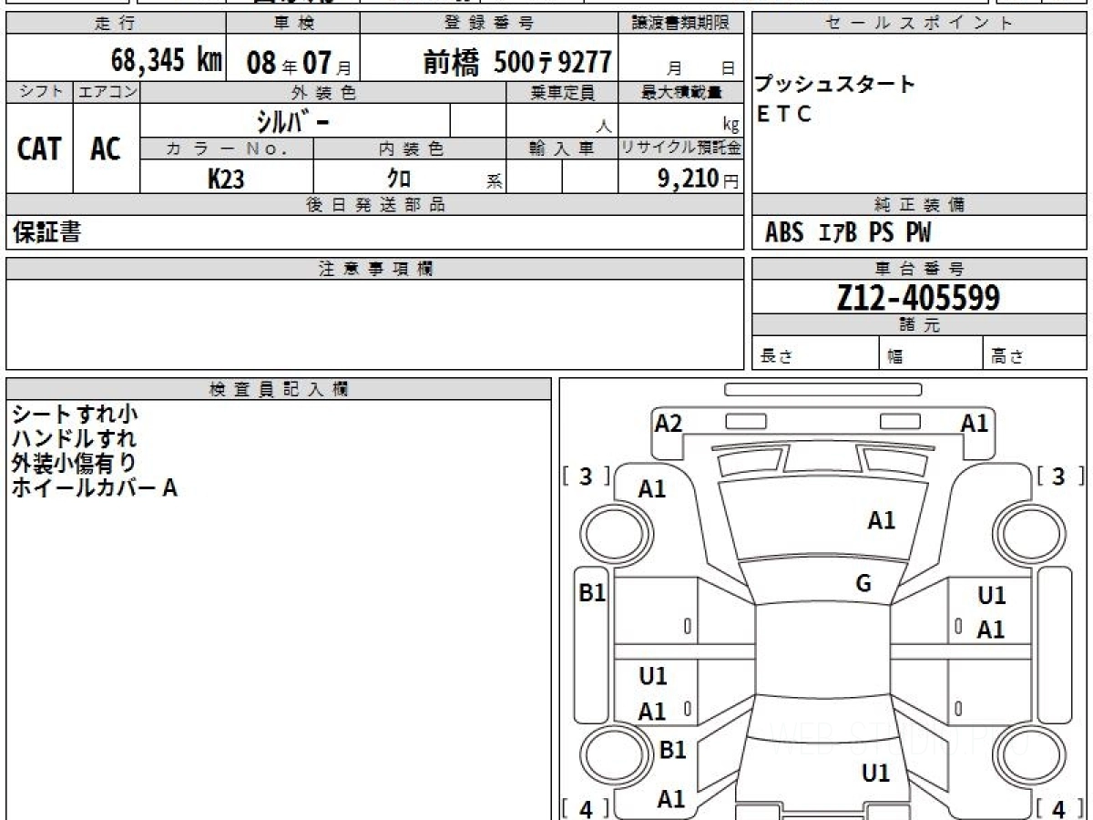This screenshot has width=1093, height=820.
Task: Click the プッシュスタート sales point text
Action: [x=835, y=85]
